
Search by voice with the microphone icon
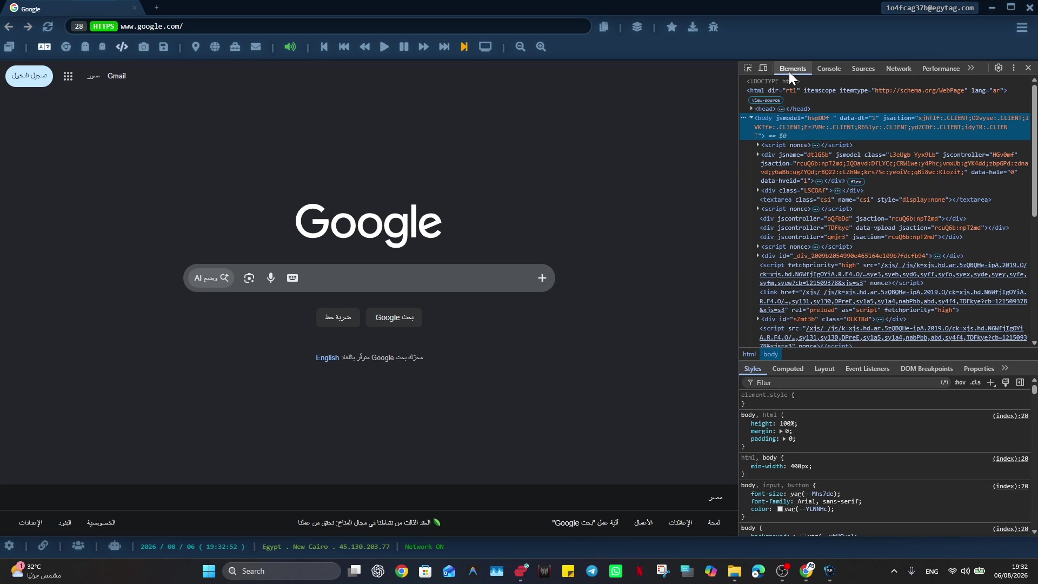[x=271, y=278]
